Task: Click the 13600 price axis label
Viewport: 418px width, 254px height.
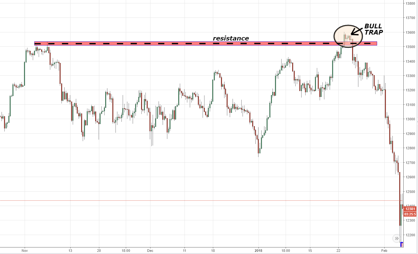Action: (x=410, y=32)
